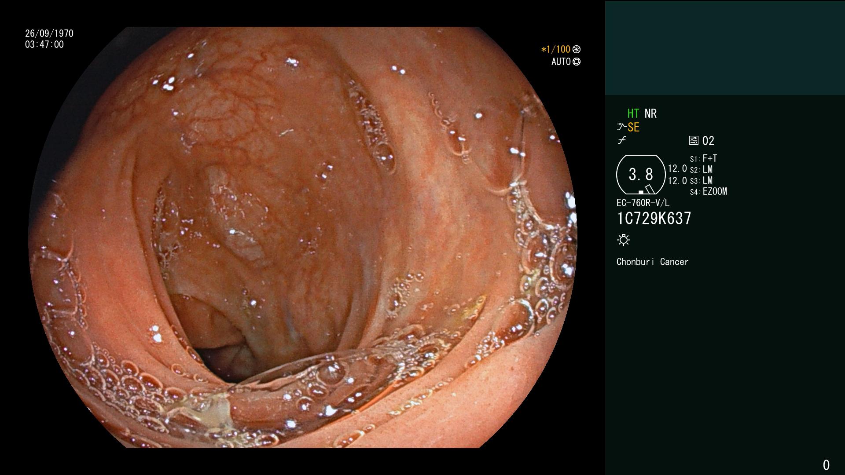The width and height of the screenshot is (845, 475).
Task: Click the S3: LM switch assignment
Action: (x=702, y=180)
